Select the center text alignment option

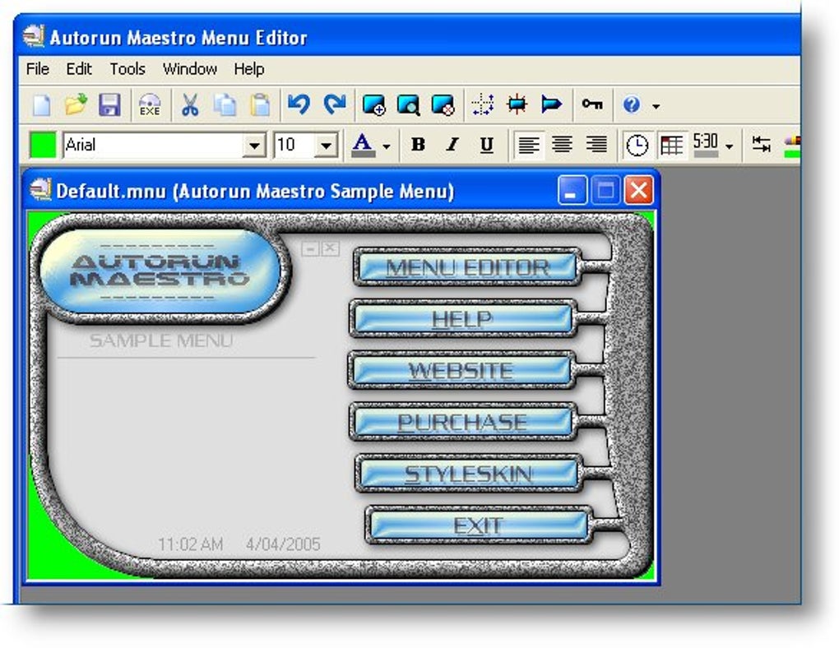pos(562,145)
